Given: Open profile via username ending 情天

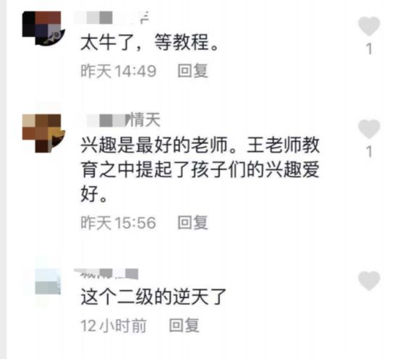Looking at the screenshot, I should [123, 120].
